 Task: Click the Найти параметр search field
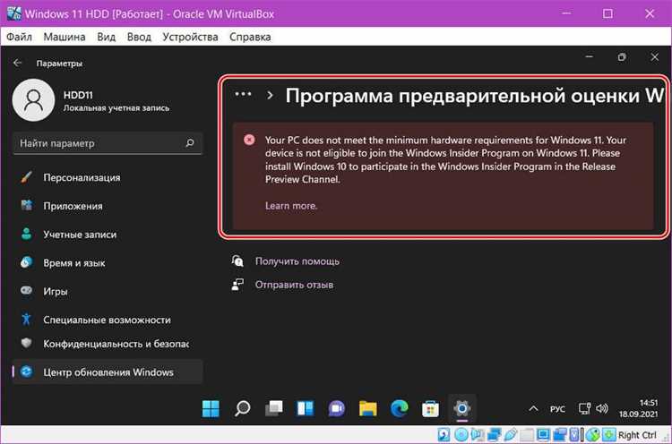(108, 143)
